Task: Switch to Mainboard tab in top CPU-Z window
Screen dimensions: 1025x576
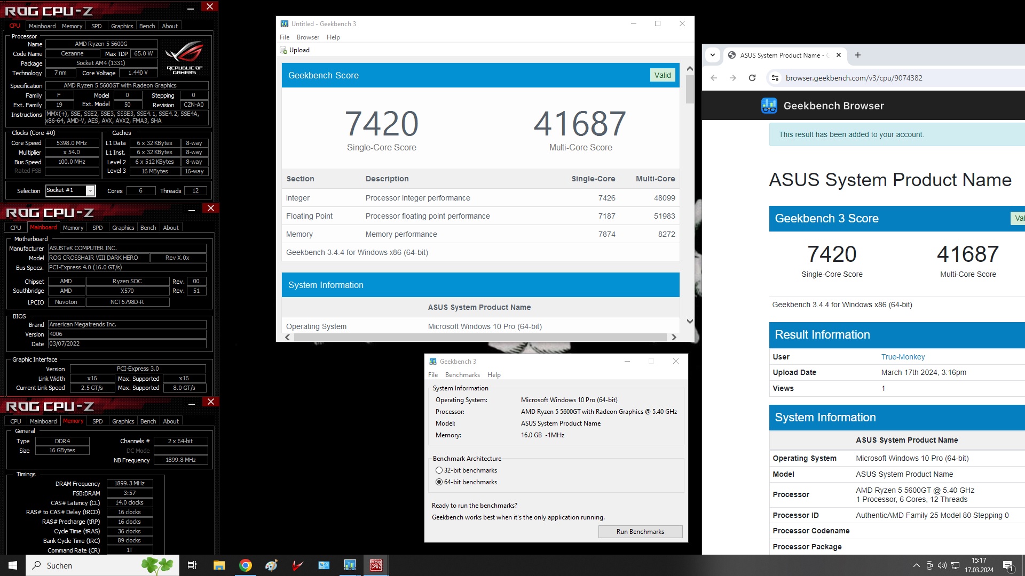Action: click(x=42, y=26)
